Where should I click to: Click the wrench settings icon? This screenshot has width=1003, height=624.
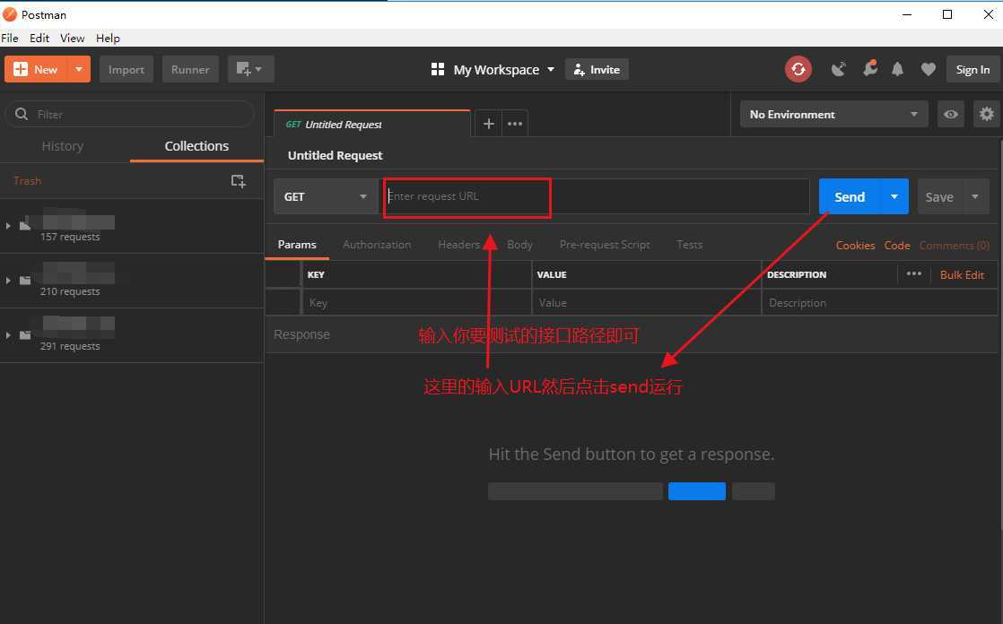(x=869, y=68)
